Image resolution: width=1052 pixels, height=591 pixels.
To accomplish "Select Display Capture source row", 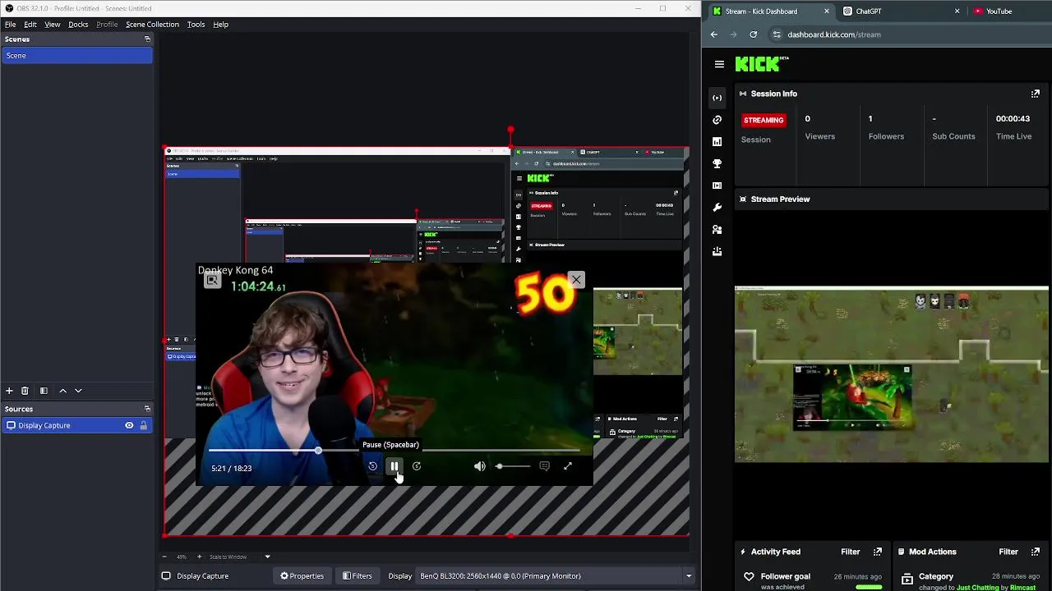I will coord(76,425).
